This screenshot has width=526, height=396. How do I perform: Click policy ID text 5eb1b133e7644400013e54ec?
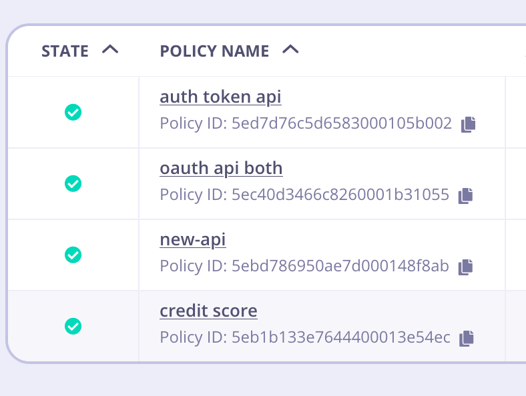pyautogui.click(x=340, y=338)
